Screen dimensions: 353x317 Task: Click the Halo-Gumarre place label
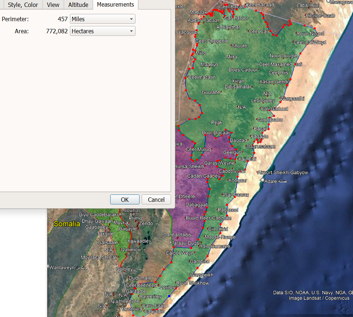tap(215, 246)
